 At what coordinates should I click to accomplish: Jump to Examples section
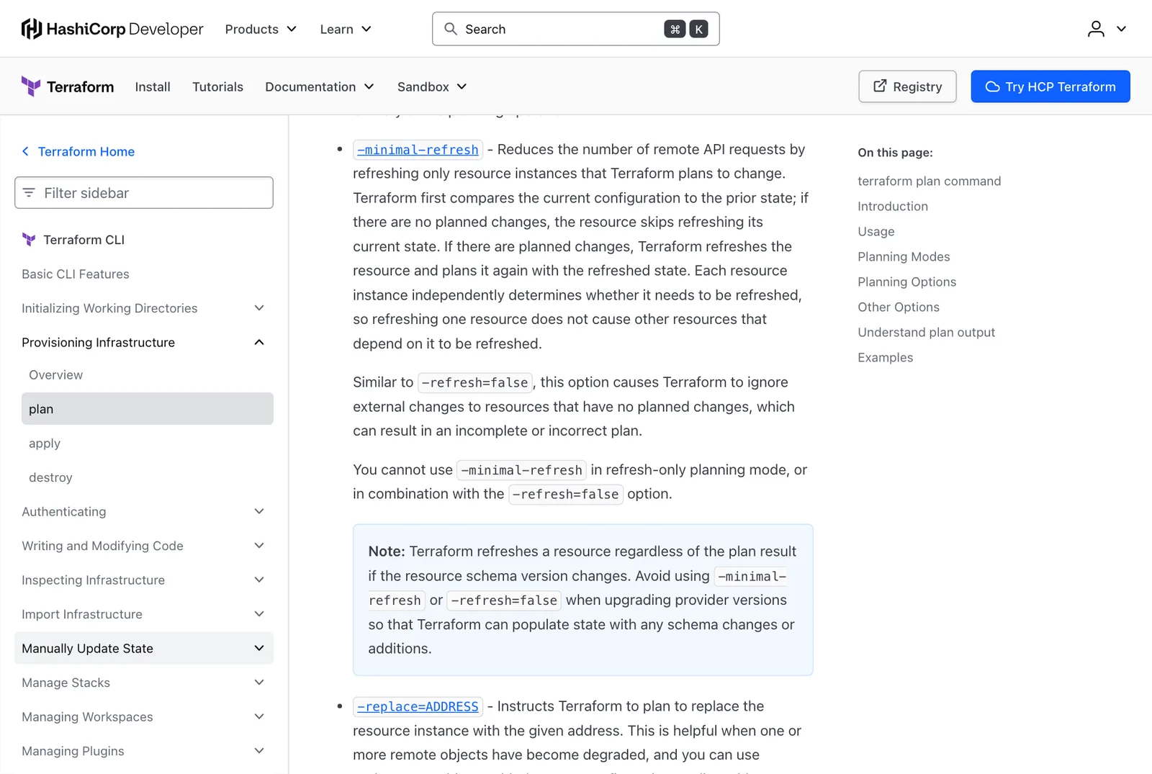[x=885, y=358]
